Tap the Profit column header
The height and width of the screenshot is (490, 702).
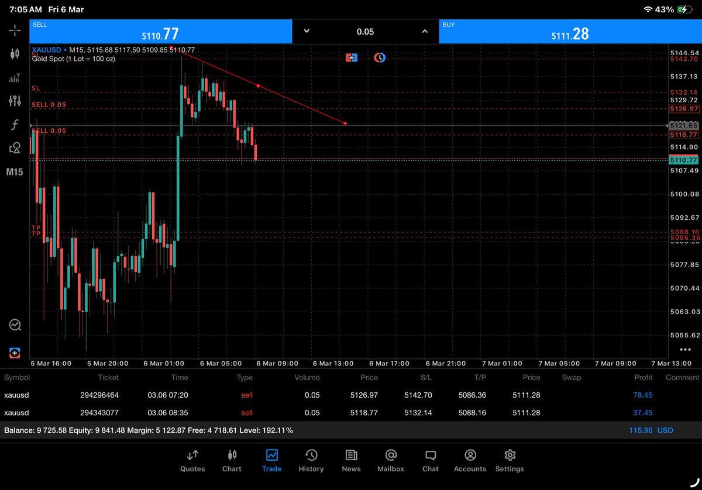point(643,377)
